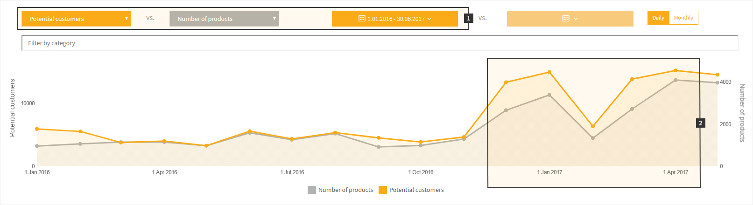Viewport: 753px width, 205px height.
Task: Click the first Number of products point at 1 Jan 2016
Action: click(37, 146)
